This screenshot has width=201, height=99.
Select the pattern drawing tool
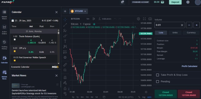click(65, 47)
